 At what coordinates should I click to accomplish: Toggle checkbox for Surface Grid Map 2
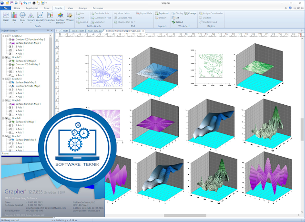[10, 61]
